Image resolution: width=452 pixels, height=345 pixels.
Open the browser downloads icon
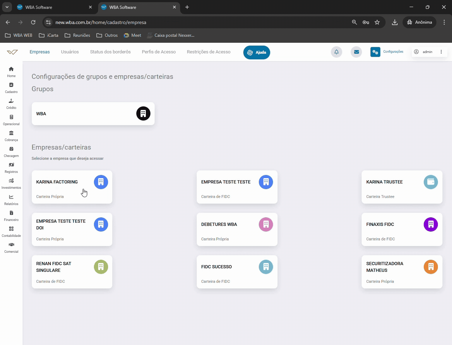coord(395,22)
